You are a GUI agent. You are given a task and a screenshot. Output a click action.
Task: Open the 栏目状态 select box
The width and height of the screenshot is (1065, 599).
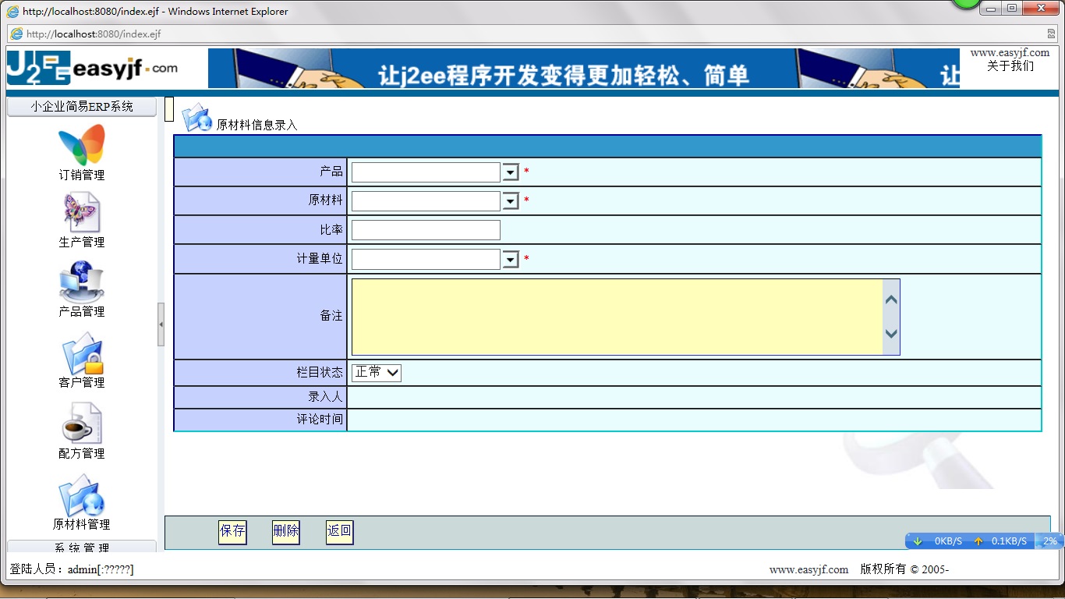coord(377,373)
